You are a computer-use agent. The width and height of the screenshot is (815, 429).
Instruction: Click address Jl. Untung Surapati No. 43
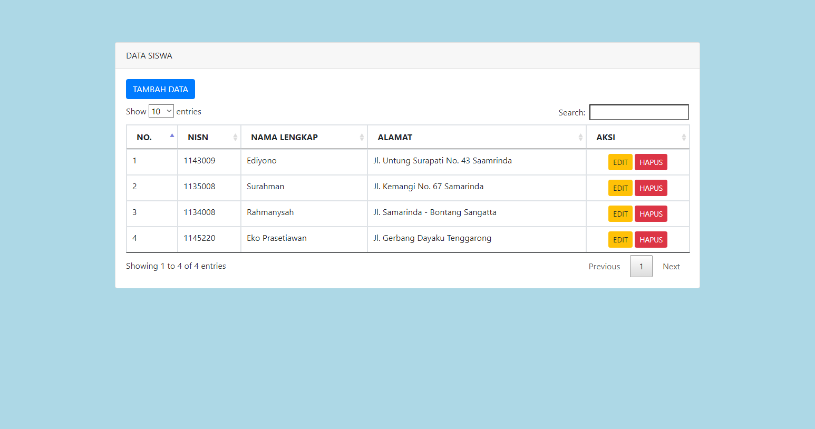click(x=422, y=161)
